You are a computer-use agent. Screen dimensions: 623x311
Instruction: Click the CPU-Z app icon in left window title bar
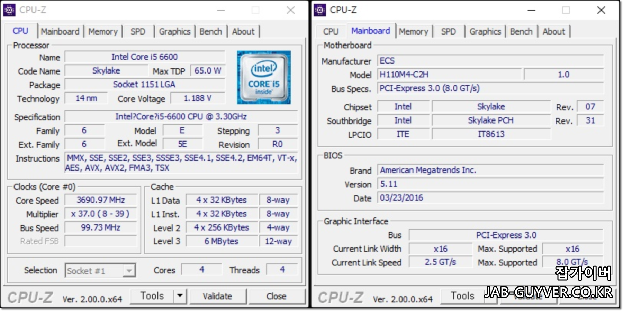tap(9, 10)
